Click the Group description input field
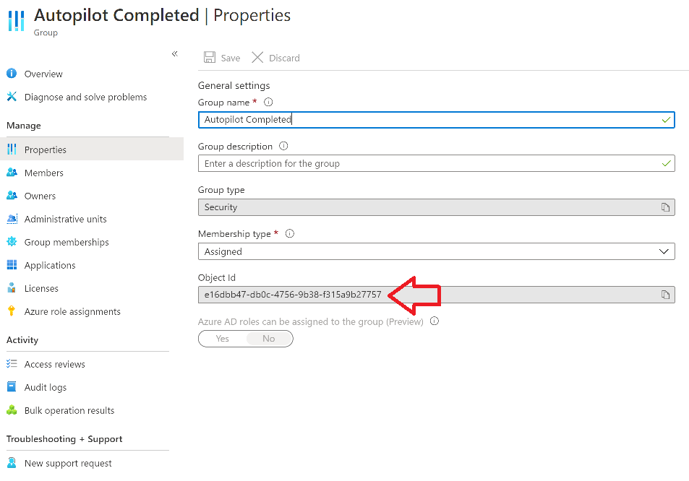689x481 pixels. pos(437,164)
